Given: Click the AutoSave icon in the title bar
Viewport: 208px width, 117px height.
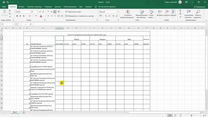Looking at the screenshot, I should pyautogui.click(x=4, y=2).
